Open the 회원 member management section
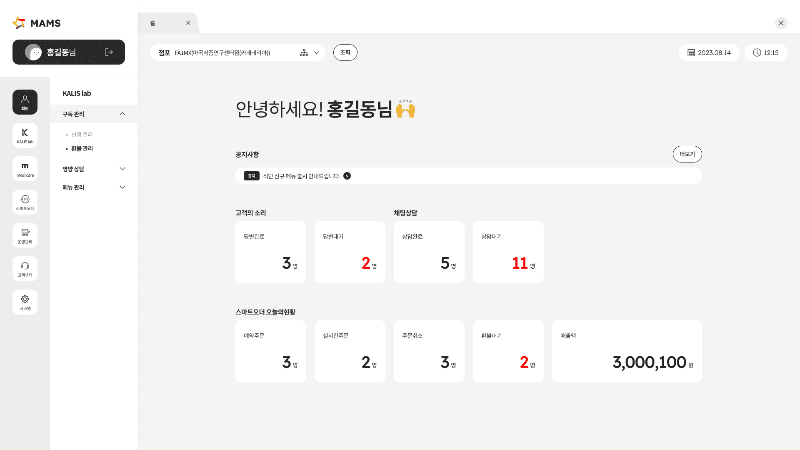Viewport: 800px width, 450px height. tap(25, 102)
